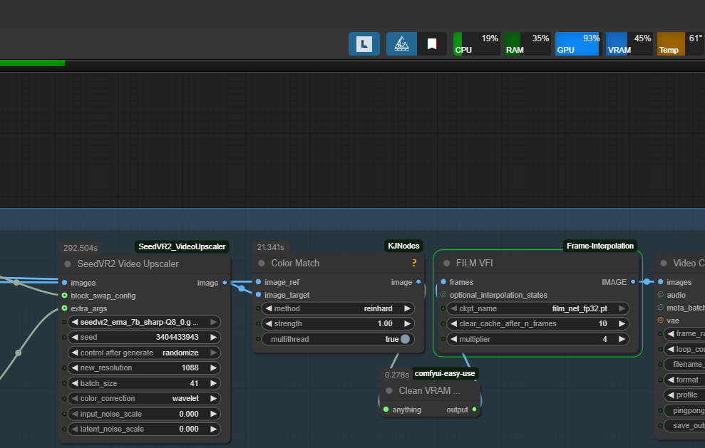Open the ckpt_name dropdown showing film_net_fp32.pt

click(x=538, y=308)
